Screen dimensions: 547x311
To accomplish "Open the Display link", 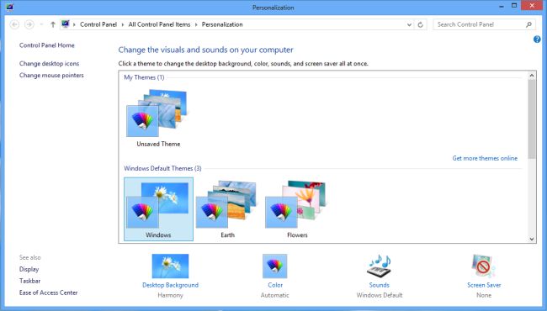I will tap(29, 269).
